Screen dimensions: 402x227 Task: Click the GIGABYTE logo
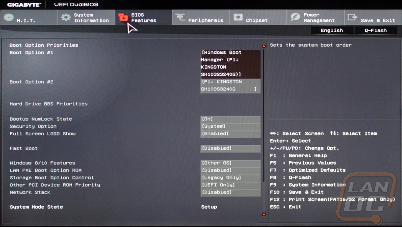pos(24,5)
